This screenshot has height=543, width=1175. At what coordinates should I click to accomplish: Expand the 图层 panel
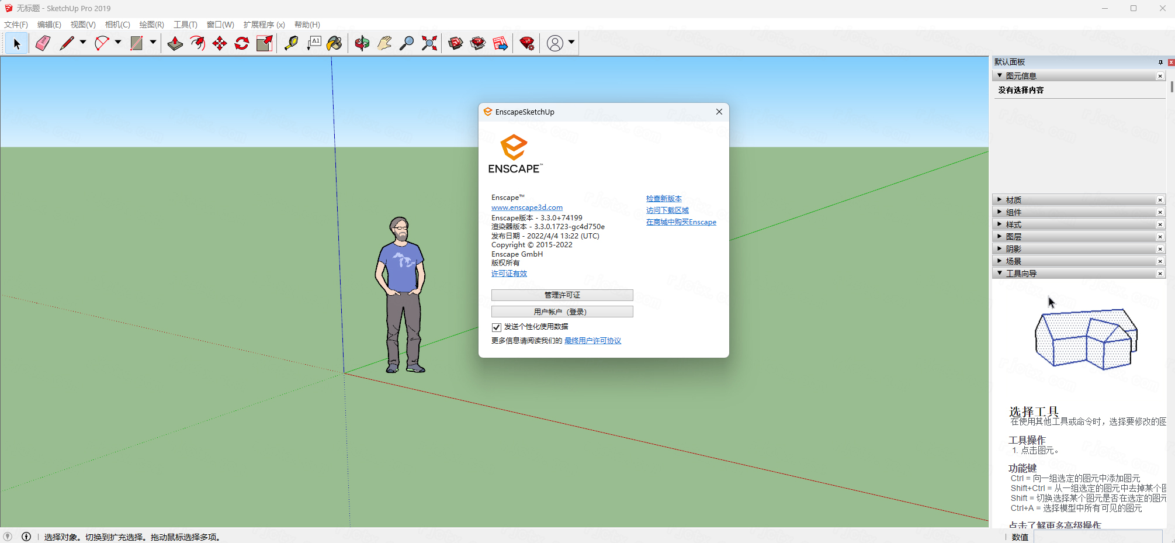[x=1000, y=237]
